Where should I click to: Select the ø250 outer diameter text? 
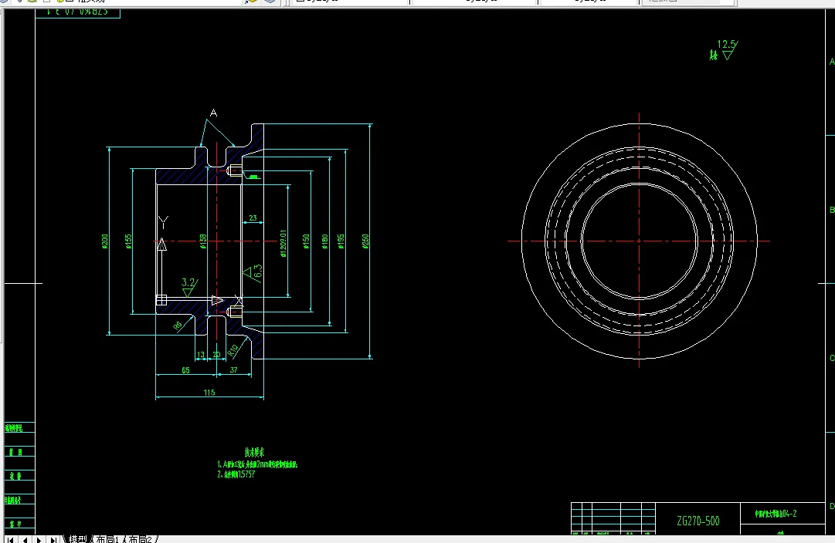coord(365,241)
